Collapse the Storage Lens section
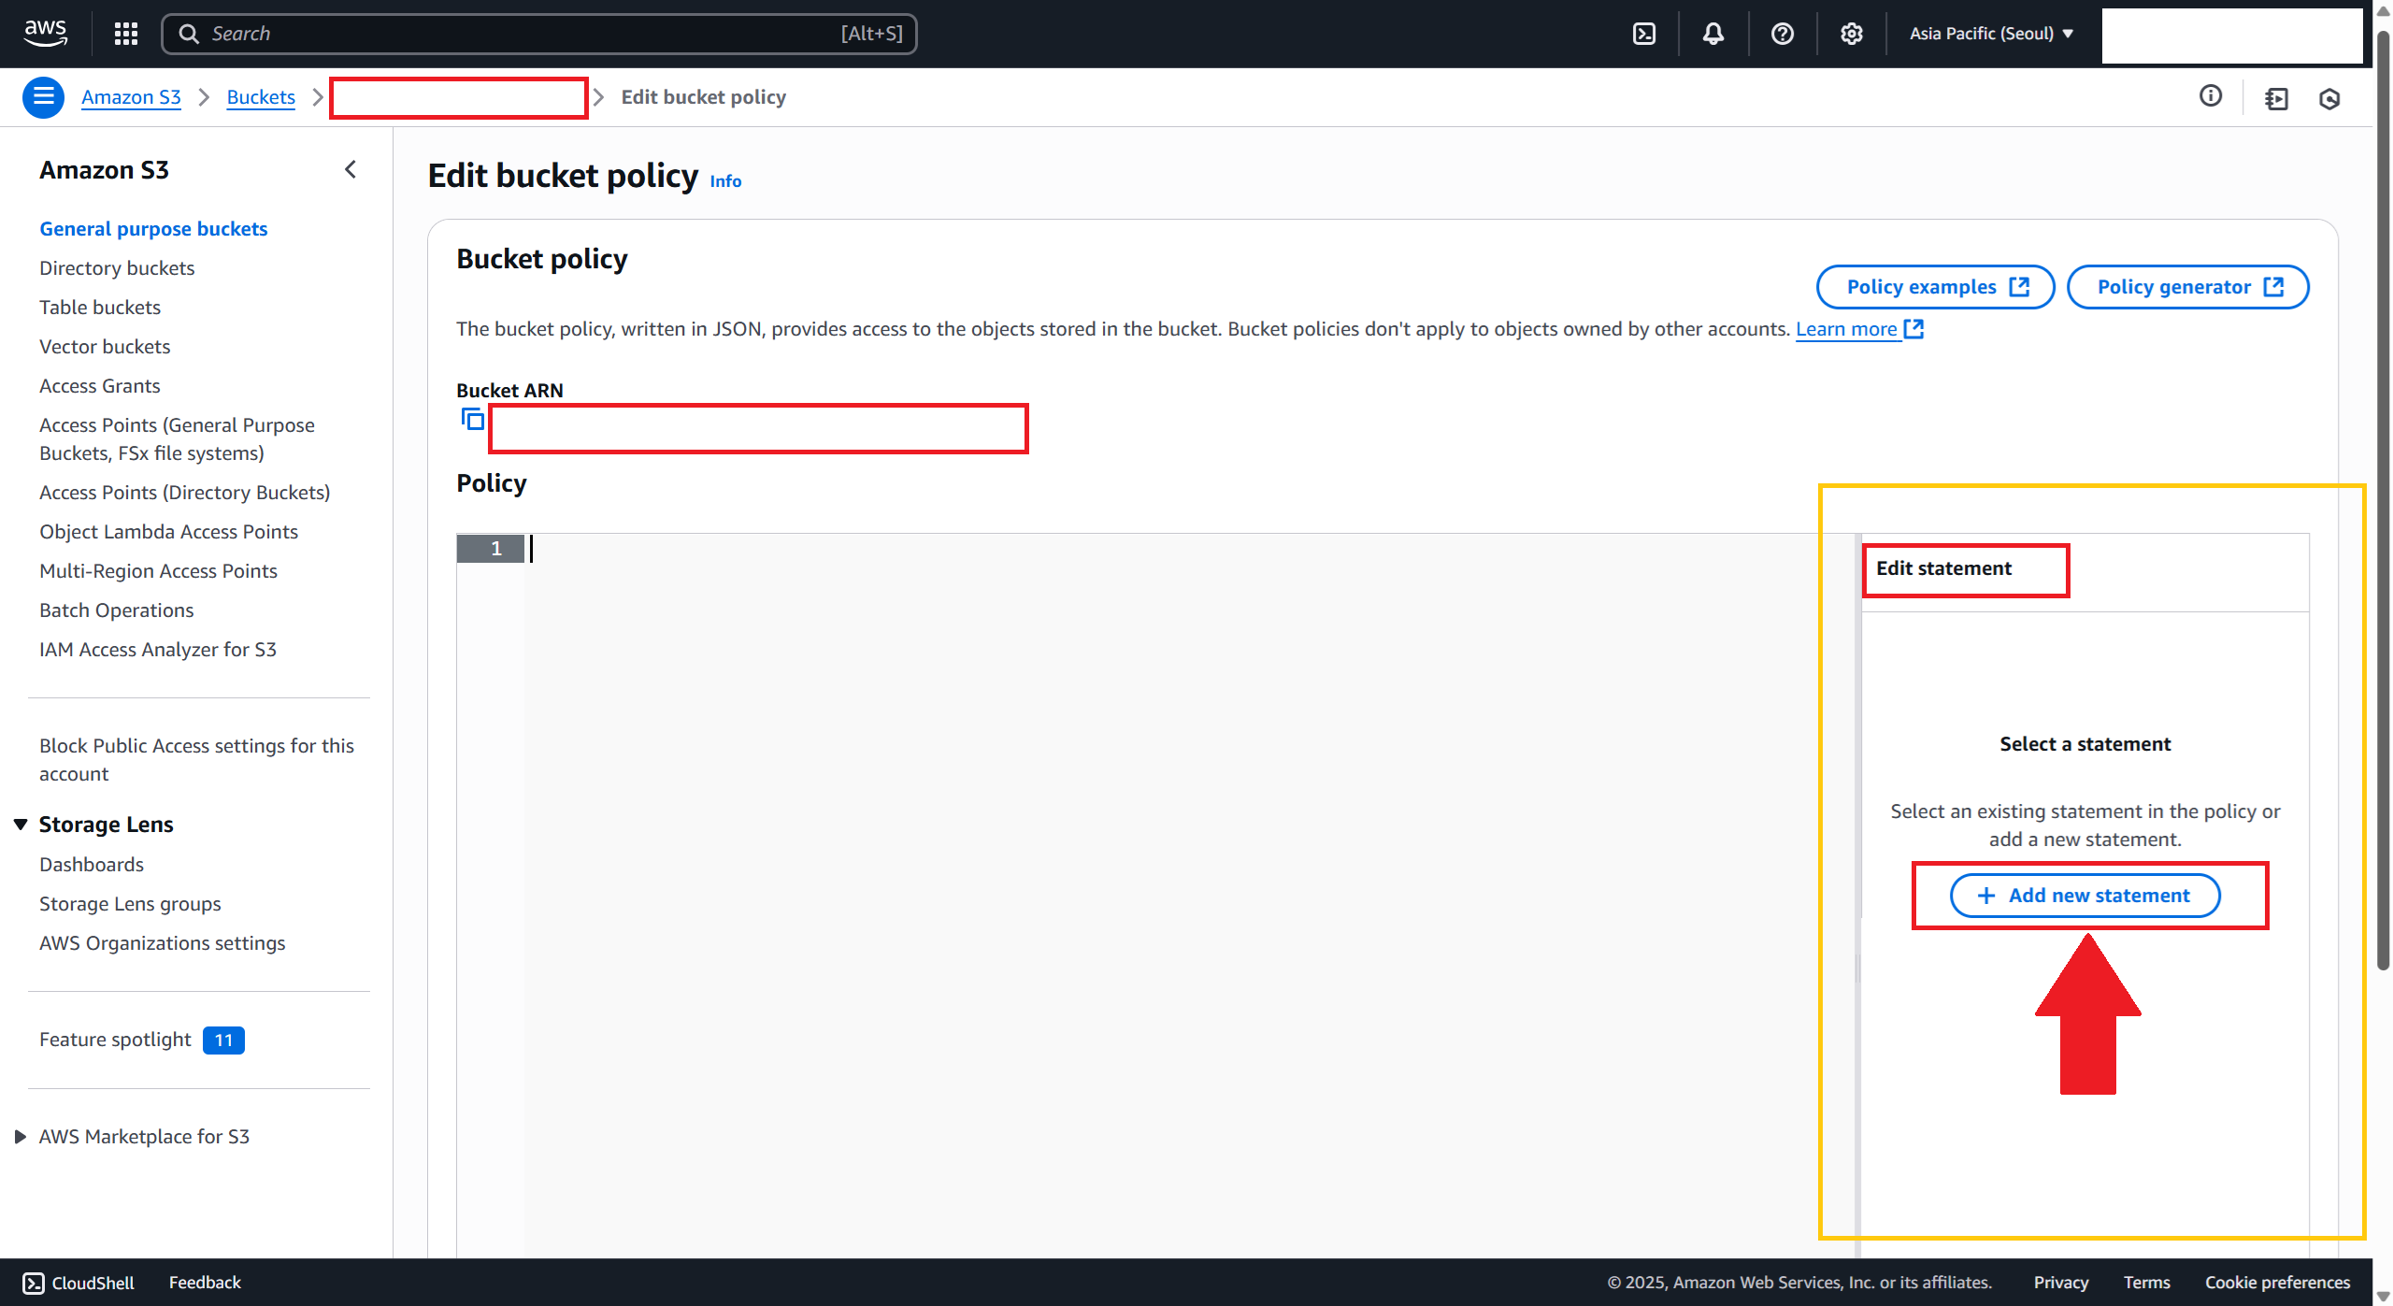Screen dimensions: 2393x1306 click(21, 824)
